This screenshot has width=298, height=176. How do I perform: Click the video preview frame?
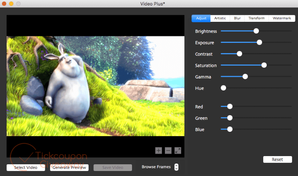95,86
